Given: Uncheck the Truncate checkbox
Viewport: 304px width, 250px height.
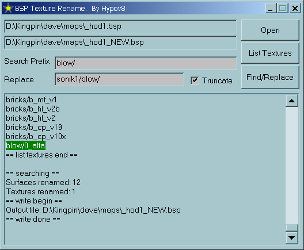Looking at the screenshot, I should [195, 80].
